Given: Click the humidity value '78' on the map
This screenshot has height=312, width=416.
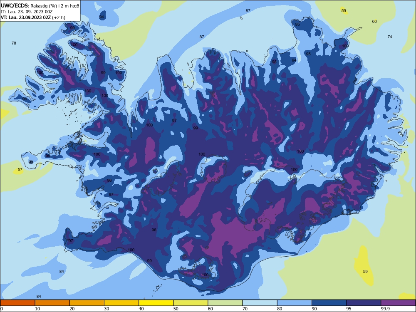Looking at the screenshot, I should (14, 43).
